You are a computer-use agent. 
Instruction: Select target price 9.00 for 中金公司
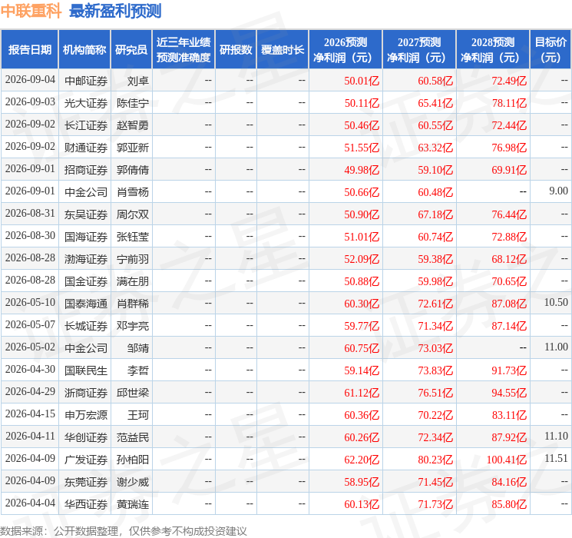[x=558, y=191]
